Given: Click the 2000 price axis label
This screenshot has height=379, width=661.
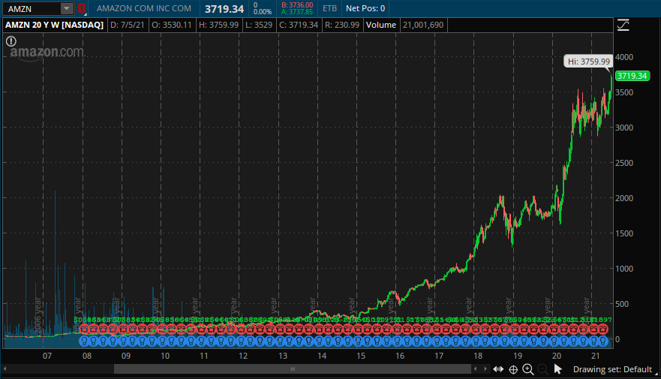Looking at the screenshot, I should coord(624,198).
